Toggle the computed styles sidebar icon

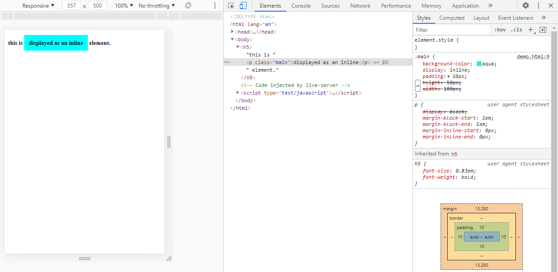click(543, 30)
